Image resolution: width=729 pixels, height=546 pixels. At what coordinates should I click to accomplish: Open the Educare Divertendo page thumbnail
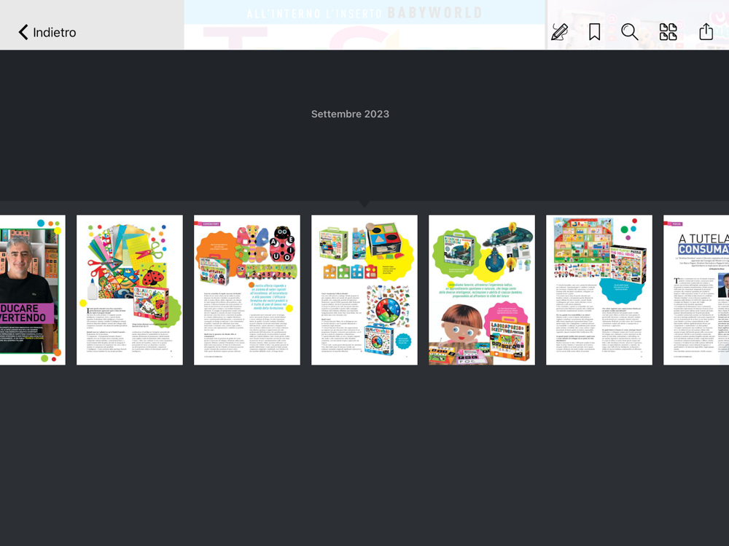(x=33, y=290)
